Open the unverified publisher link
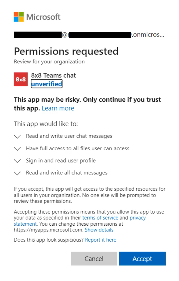Viewport: 179px width, 281px height. [46, 84]
